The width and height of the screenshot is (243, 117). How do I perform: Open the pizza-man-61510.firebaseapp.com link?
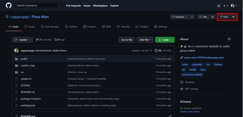[204, 58]
